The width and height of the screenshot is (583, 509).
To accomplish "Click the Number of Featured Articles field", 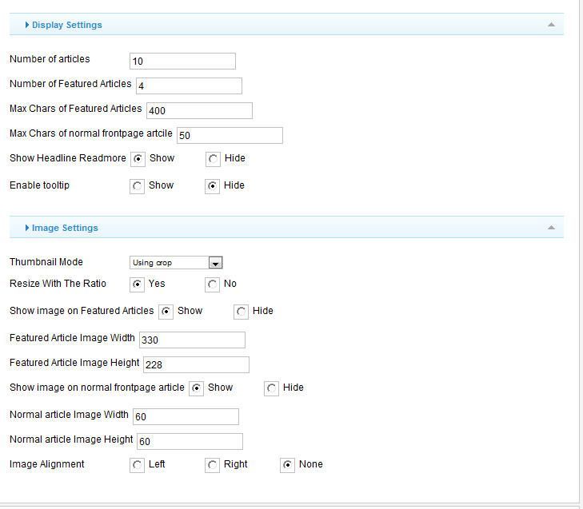I will pos(190,85).
